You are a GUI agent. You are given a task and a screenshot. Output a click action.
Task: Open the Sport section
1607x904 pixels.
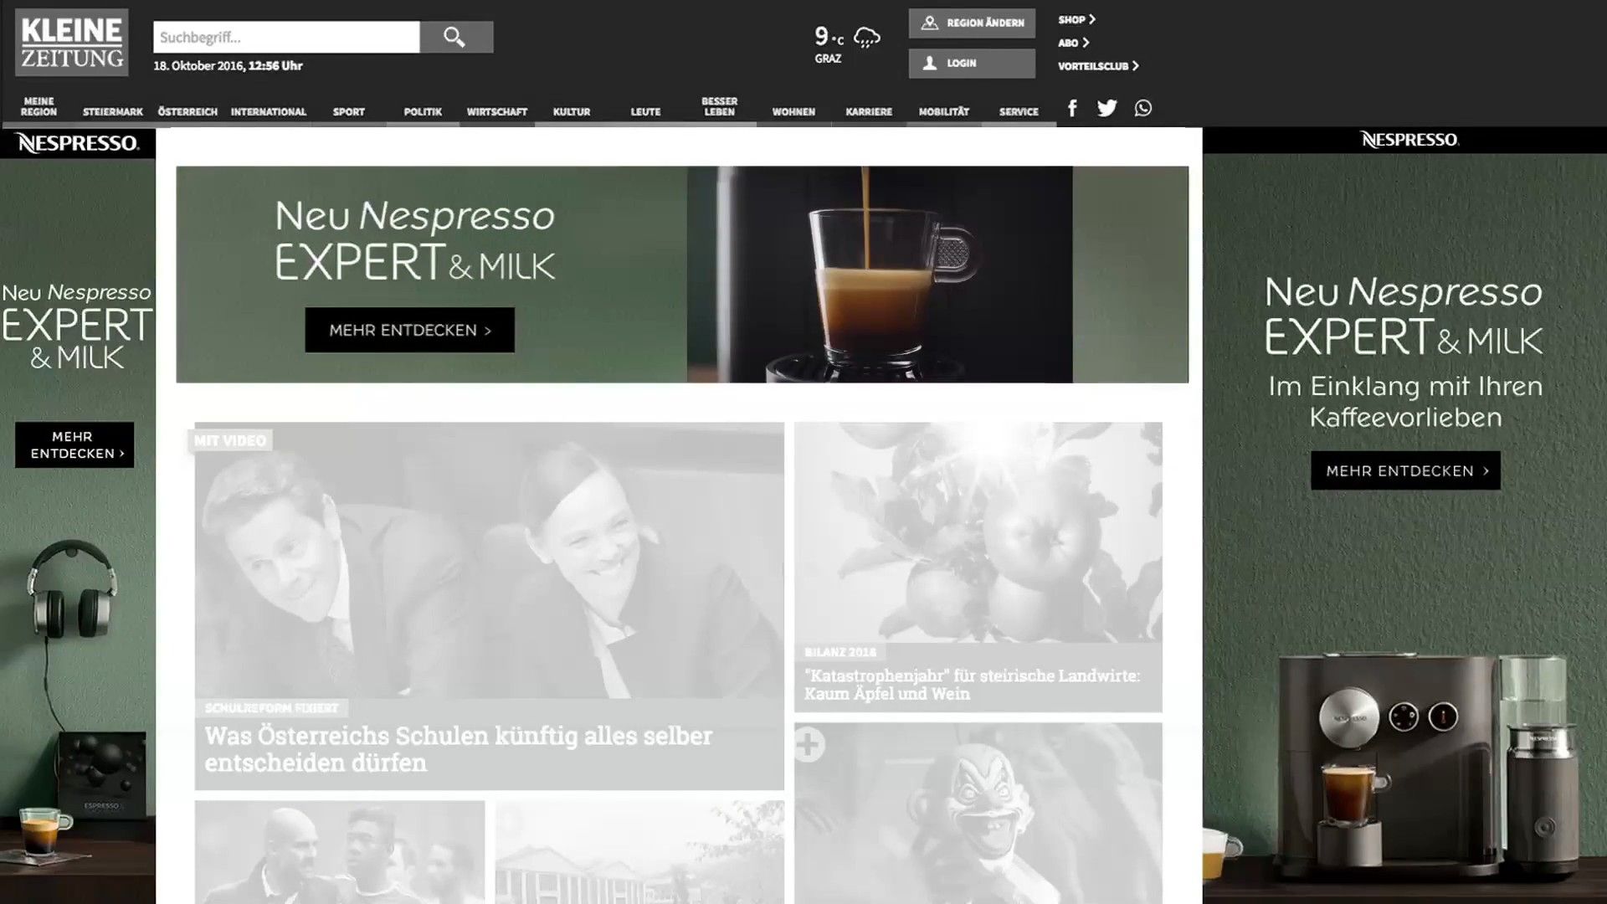349,111
